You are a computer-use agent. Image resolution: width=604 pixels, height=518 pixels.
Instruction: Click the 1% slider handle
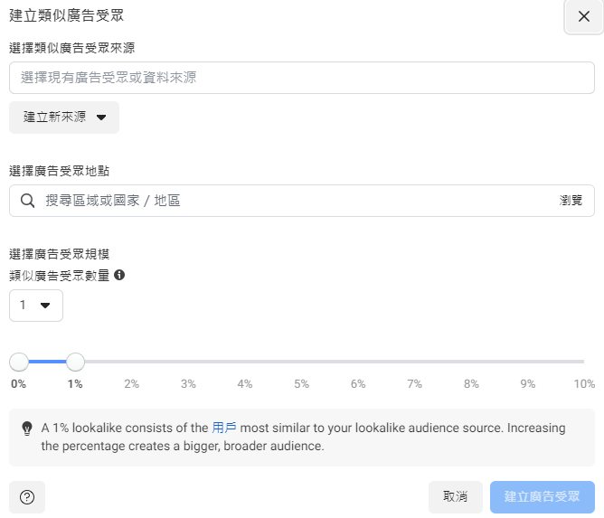[x=75, y=362]
